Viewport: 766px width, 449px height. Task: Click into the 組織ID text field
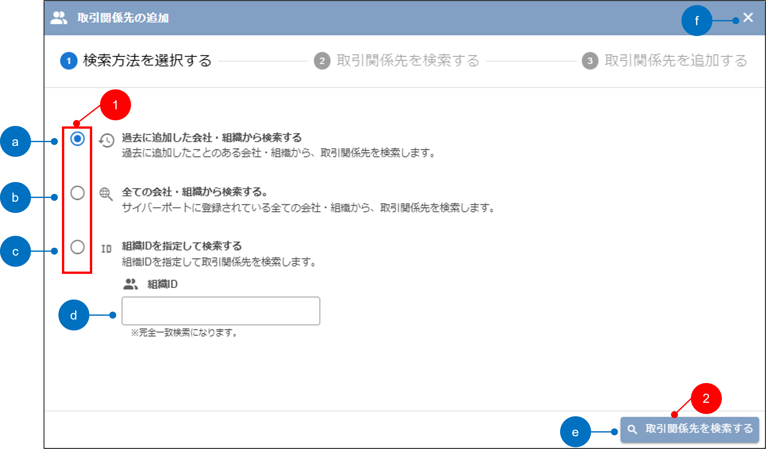tap(221, 311)
